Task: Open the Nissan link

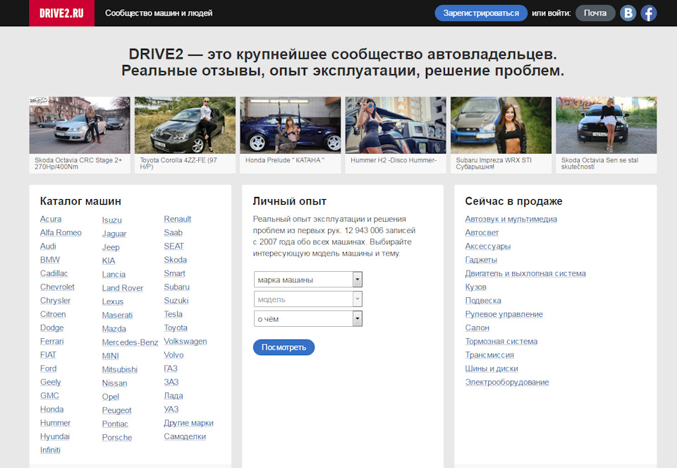Action: (x=114, y=383)
